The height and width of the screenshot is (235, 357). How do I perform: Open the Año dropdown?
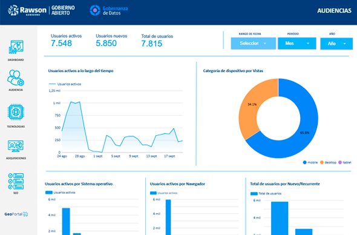click(336, 44)
